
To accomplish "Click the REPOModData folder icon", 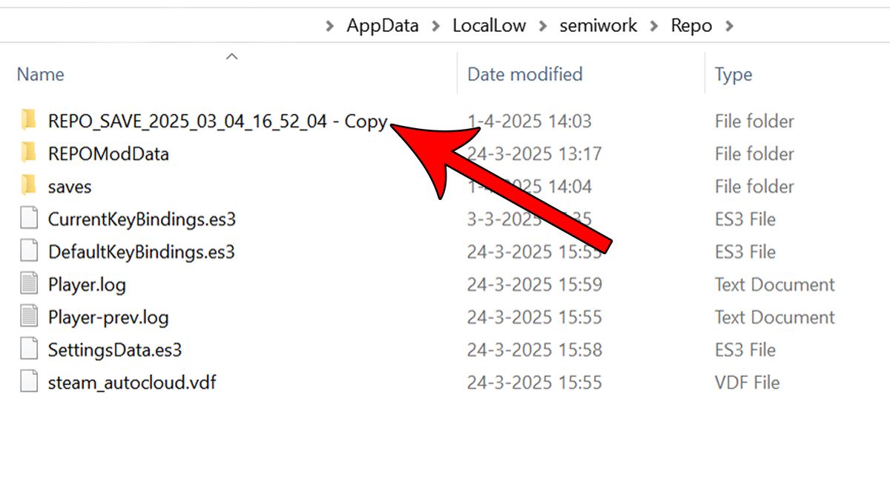I will pyautogui.click(x=28, y=153).
